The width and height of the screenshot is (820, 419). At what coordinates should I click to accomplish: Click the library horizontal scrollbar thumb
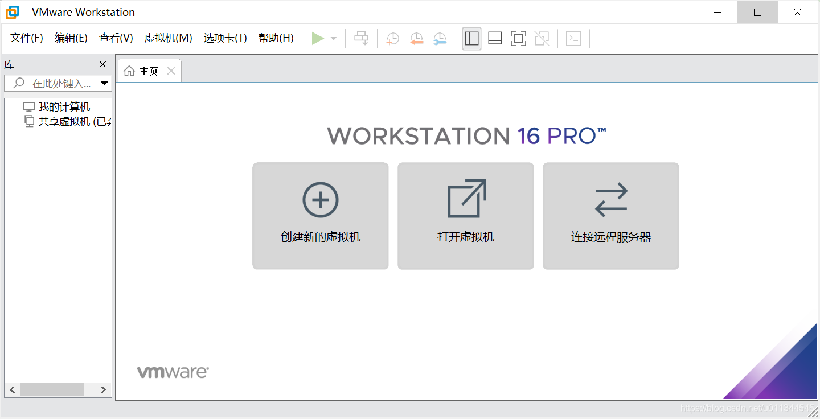(x=52, y=390)
